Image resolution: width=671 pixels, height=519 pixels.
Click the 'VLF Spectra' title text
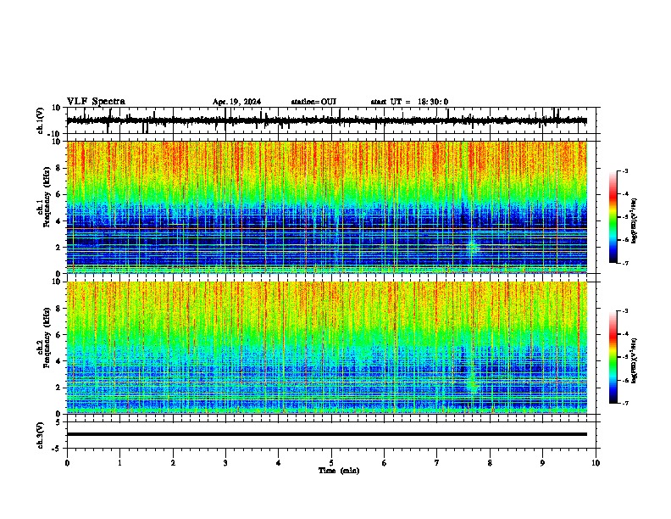96,102
